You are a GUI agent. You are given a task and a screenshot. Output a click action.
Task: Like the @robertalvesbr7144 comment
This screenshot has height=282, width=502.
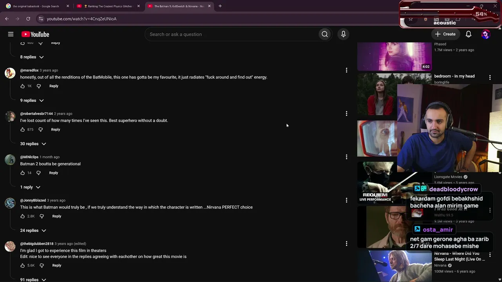point(22,130)
